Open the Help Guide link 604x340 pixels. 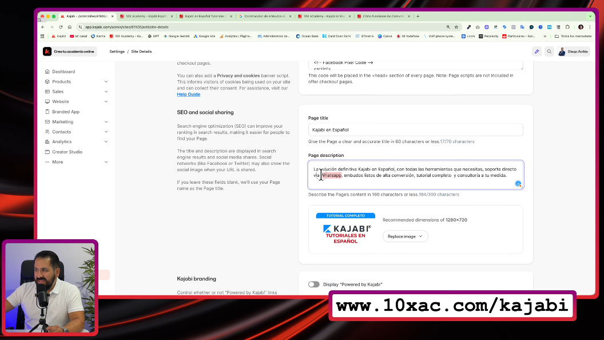(188, 94)
